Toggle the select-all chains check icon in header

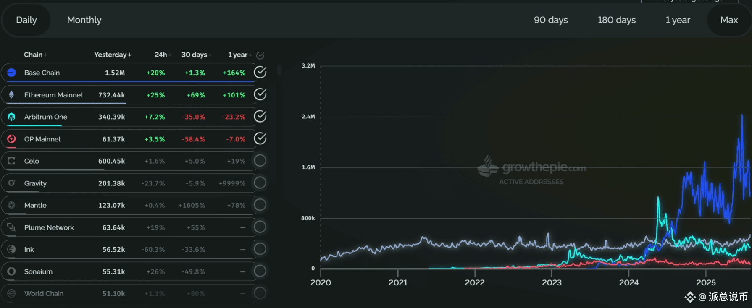(x=260, y=55)
